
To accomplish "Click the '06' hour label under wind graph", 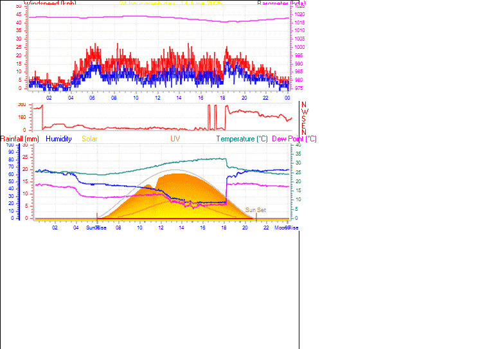I will point(92,98).
